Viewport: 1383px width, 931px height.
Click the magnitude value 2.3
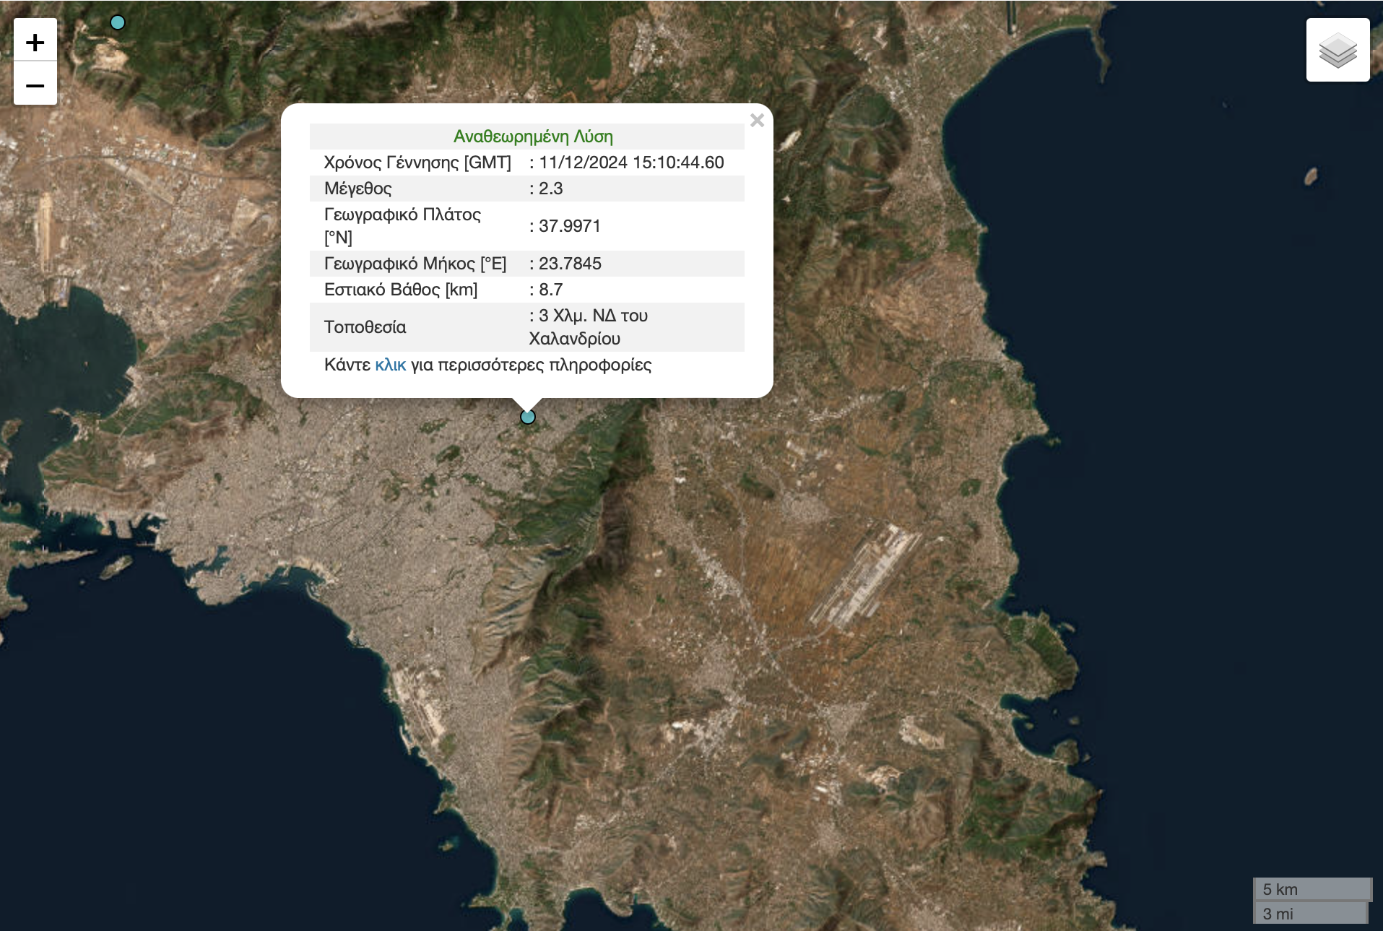tap(550, 189)
